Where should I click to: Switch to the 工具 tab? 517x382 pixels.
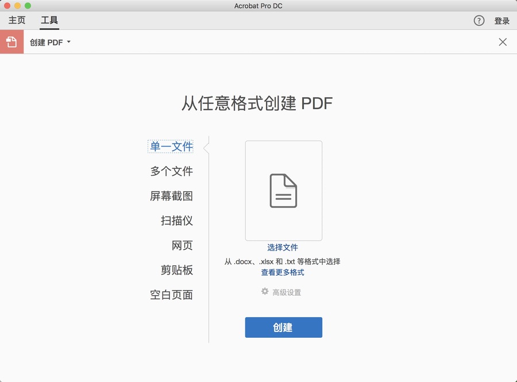click(x=49, y=21)
